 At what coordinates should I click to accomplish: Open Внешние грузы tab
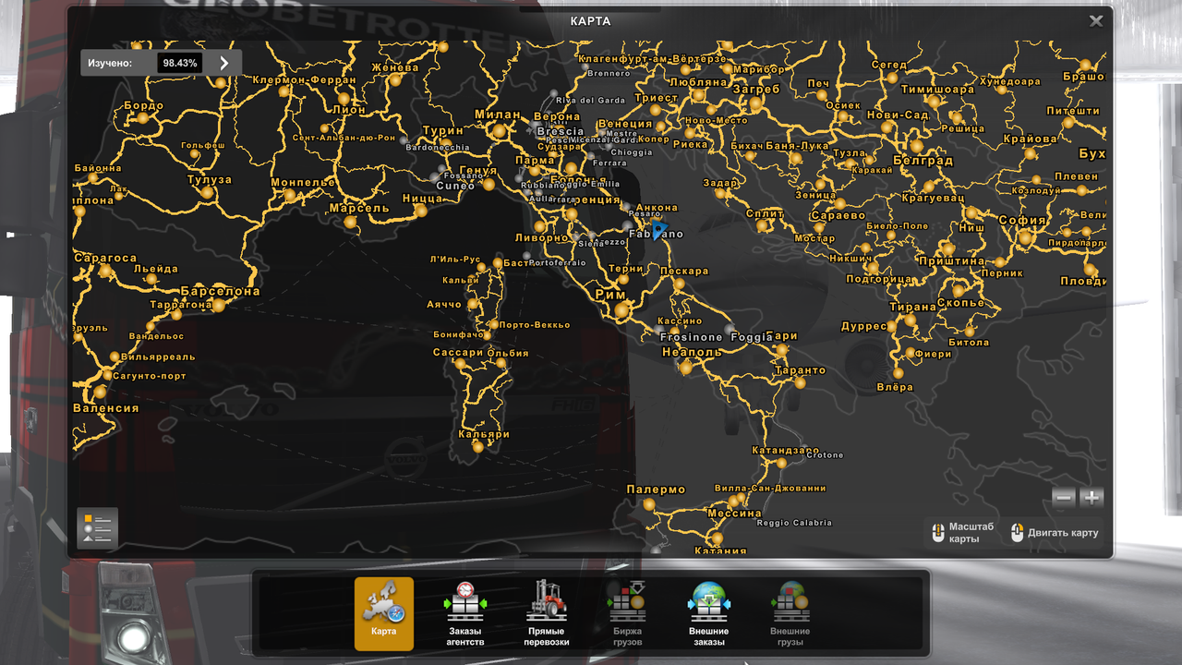790,614
